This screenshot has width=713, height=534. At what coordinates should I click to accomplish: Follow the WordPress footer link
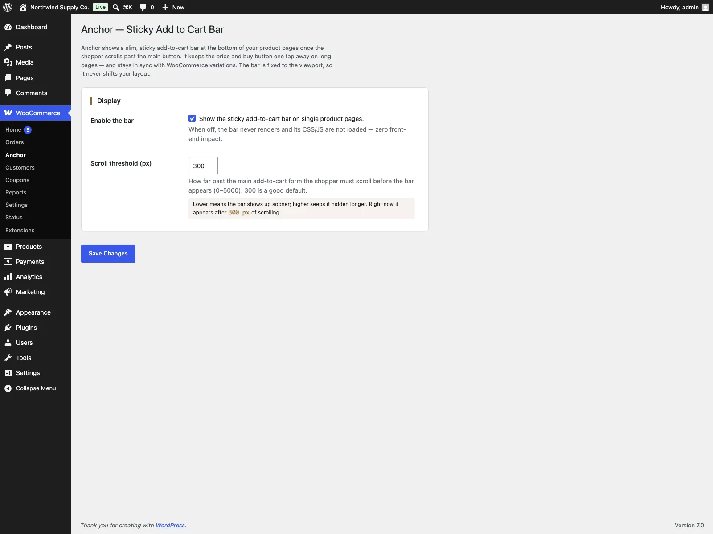tap(170, 526)
